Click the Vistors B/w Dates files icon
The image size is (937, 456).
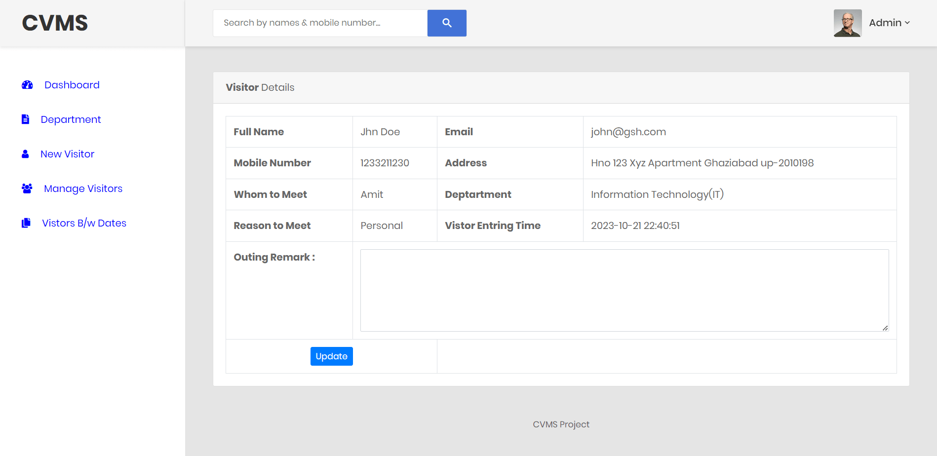26,223
